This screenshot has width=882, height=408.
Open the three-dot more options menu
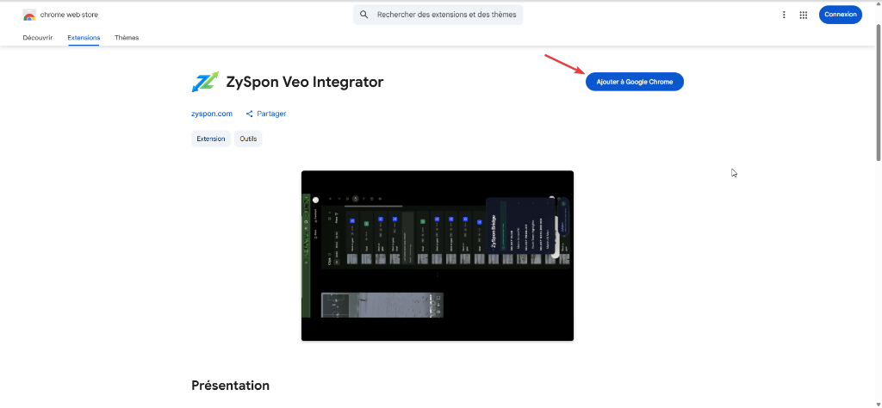click(784, 15)
